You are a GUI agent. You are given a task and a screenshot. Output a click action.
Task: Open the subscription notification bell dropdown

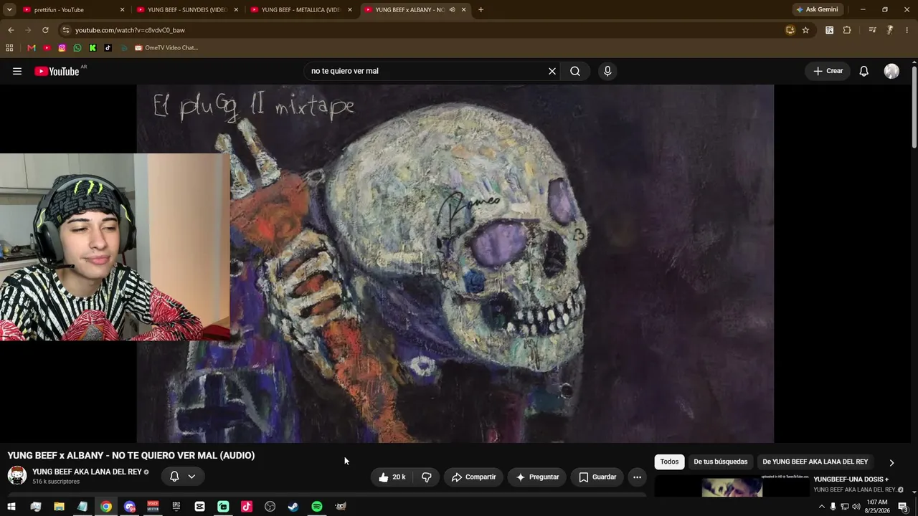click(182, 477)
